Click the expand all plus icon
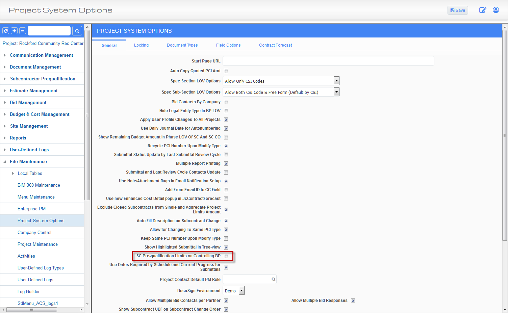Image resolution: width=508 pixels, height=313 pixels. [x=14, y=31]
